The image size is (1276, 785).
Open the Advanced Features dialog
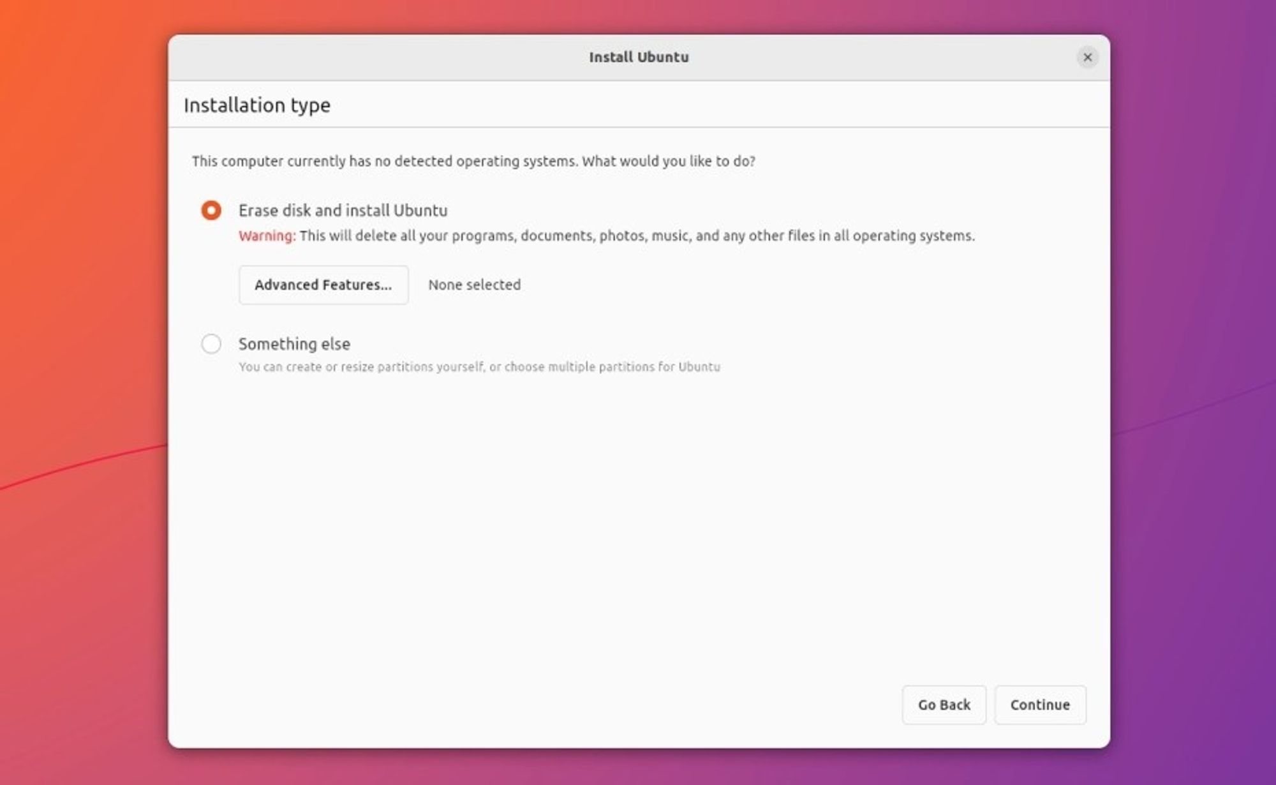[323, 285]
